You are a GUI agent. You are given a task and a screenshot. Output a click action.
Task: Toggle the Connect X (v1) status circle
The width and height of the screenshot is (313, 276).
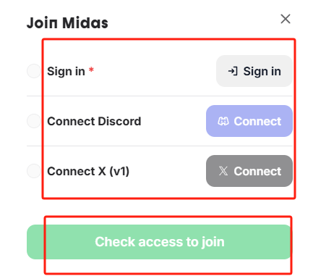coord(34,171)
